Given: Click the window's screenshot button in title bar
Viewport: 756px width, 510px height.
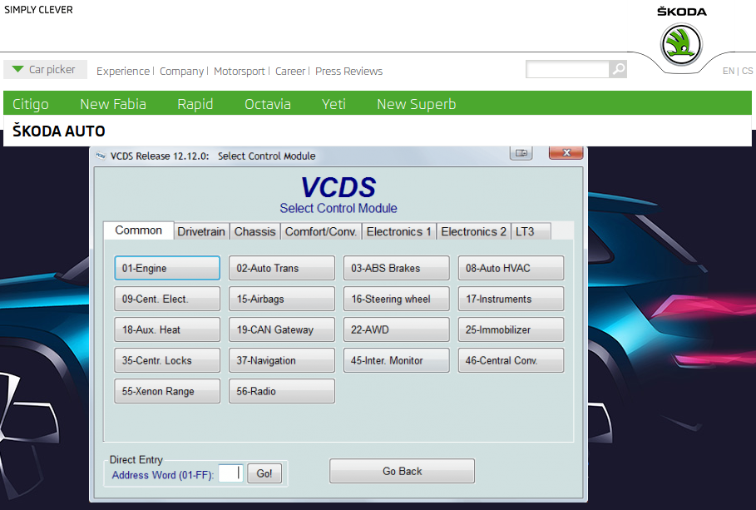Looking at the screenshot, I should coord(521,153).
